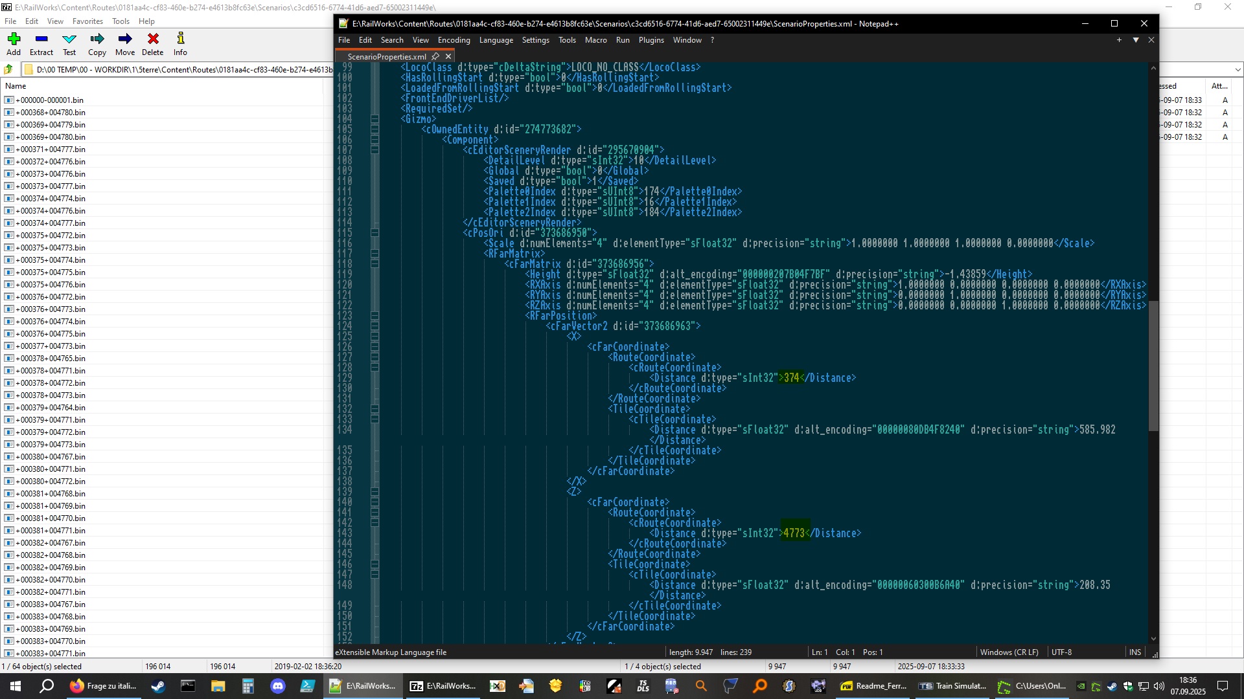Click the up-folder icon beside the address bar
The height and width of the screenshot is (699, 1244).
(x=8, y=70)
